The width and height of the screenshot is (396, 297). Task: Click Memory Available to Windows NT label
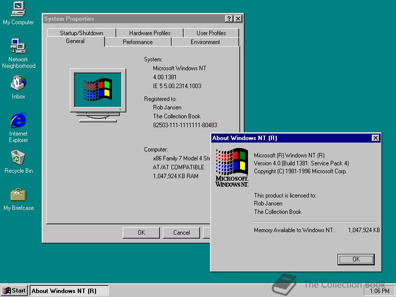point(294,230)
